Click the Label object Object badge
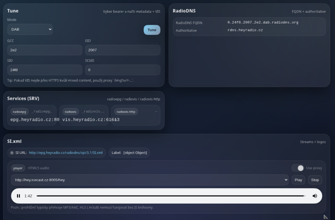335x220 pixels. coord(129,153)
